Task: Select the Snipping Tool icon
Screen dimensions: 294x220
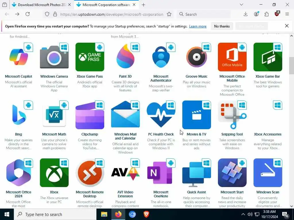Action: pos(232,115)
